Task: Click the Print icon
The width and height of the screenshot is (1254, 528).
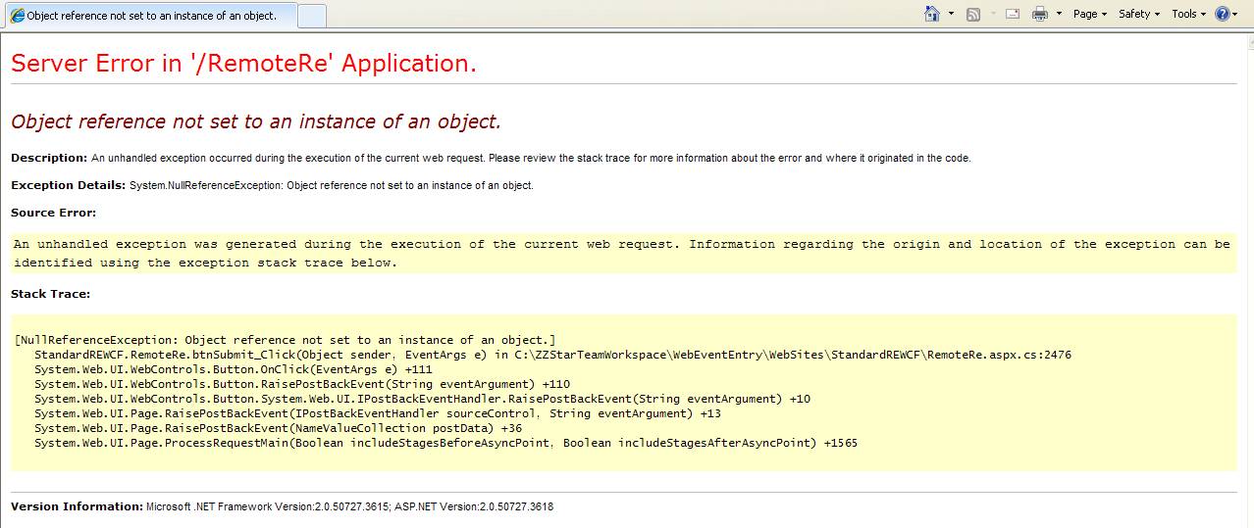Action: pyautogui.click(x=1040, y=14)
